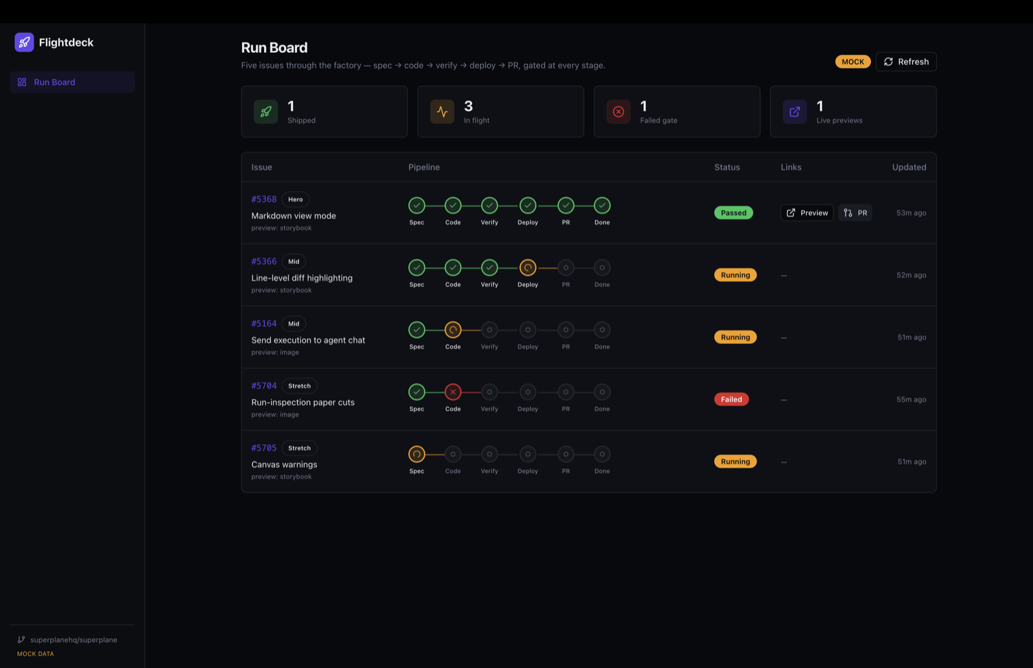This screenshot has height=668, width=1033.
Task: Click the Links column header
Action: tap(791, 167)
